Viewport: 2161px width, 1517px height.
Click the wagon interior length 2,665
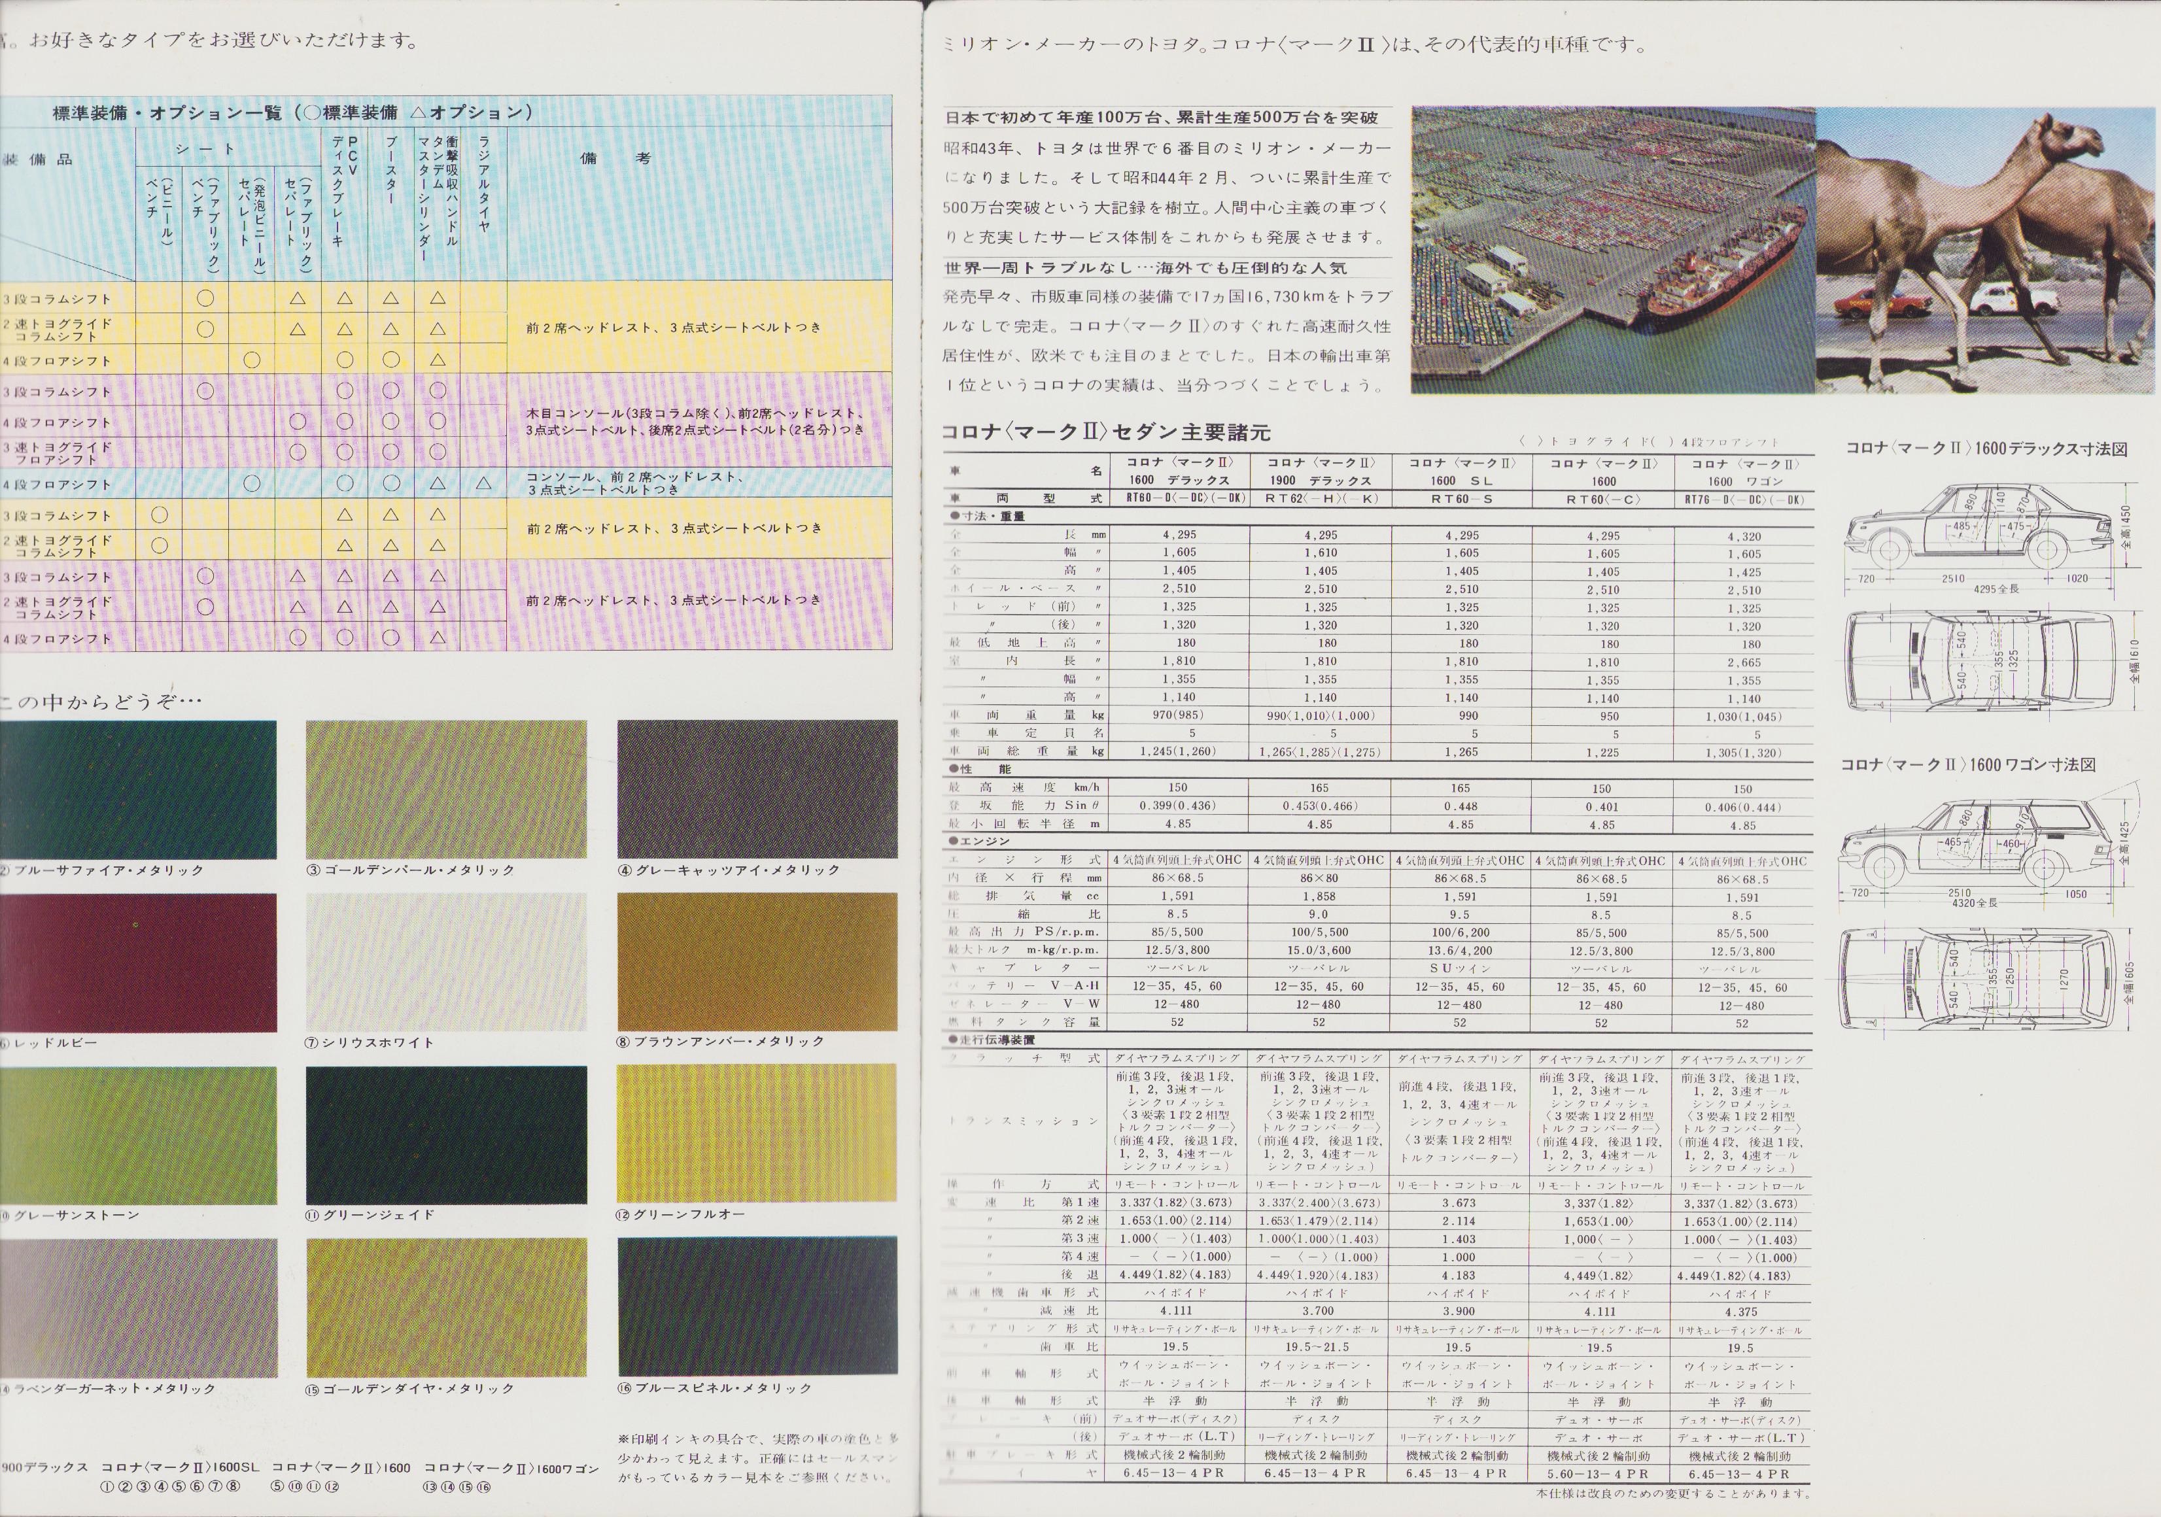[1744, 662]
